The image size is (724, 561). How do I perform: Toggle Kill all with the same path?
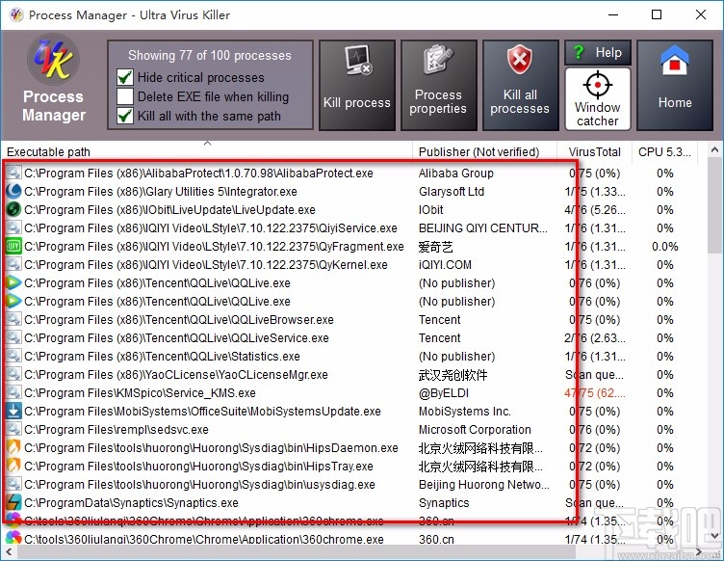point(125,116)
